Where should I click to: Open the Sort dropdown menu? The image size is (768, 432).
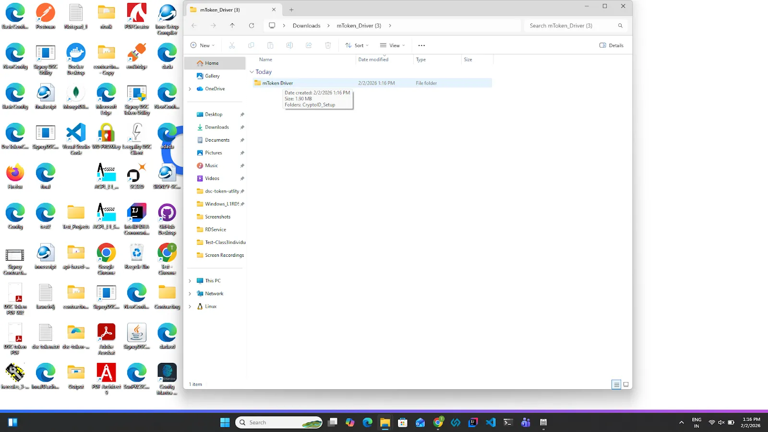(x=357, y=45)
